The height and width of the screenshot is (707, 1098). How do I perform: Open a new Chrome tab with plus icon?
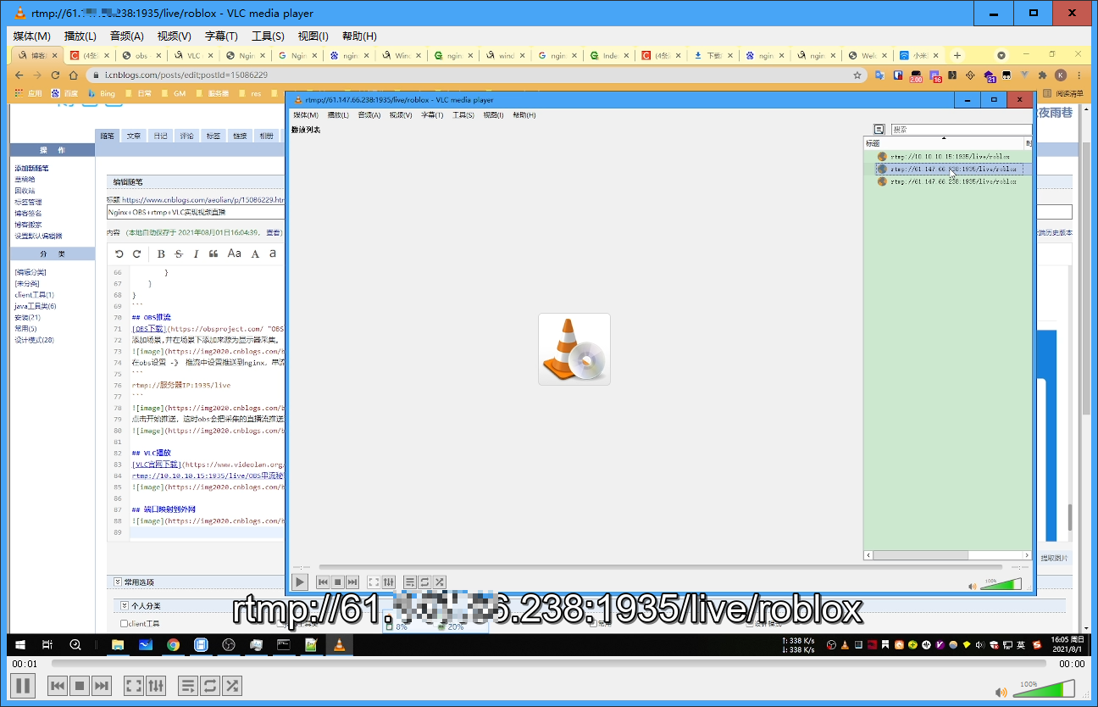point(957,55)
